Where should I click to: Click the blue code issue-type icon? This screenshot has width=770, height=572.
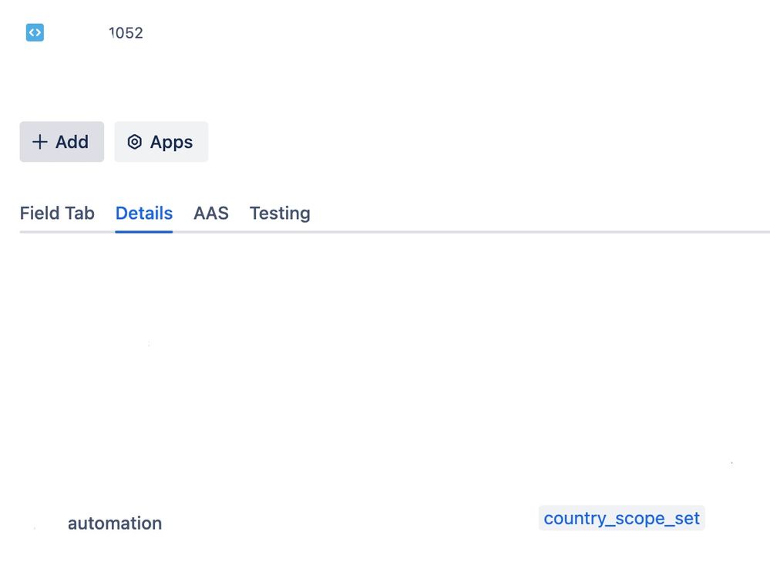pyautogui.click(x=35, y=32)
